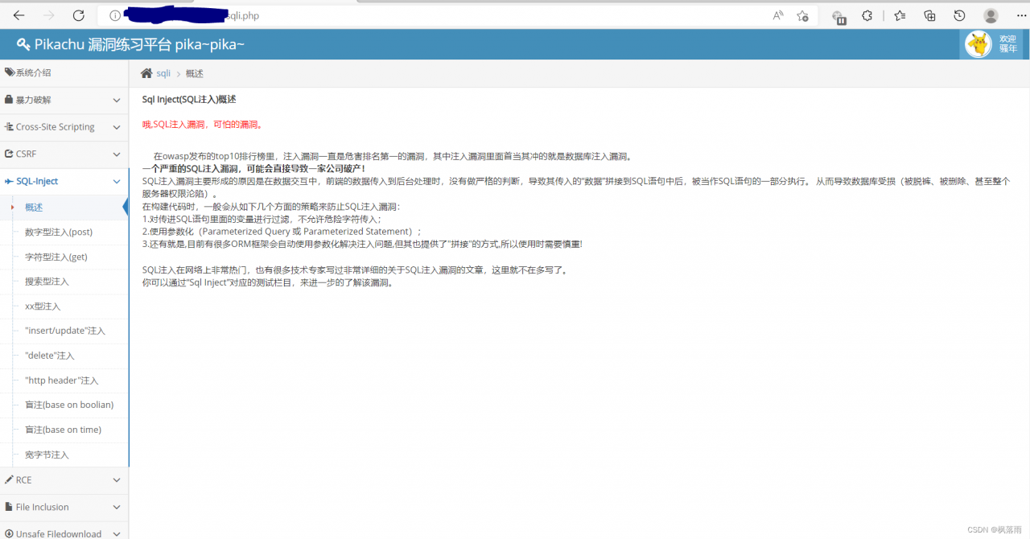Viewport: 1030px width, 539px height.
Task: Open the 系统介绍 sidebar link
Action: [x=32, y=72]
